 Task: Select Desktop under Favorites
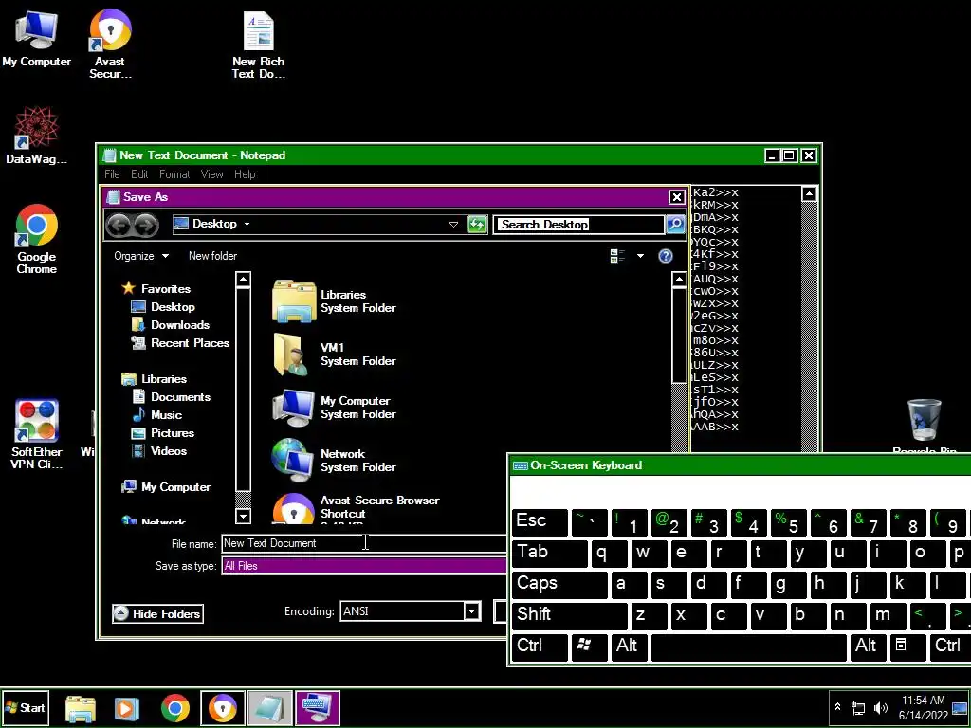click(x=163, y=307)
